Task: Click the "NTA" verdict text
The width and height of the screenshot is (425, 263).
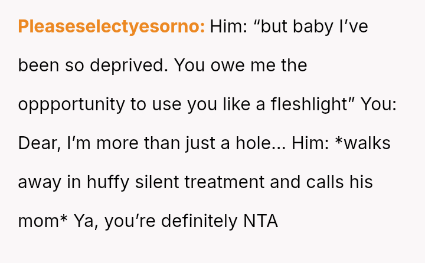Action: pos(260,221)
